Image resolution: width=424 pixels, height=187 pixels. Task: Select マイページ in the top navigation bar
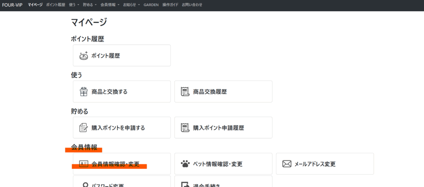click(x=35, y=5)
